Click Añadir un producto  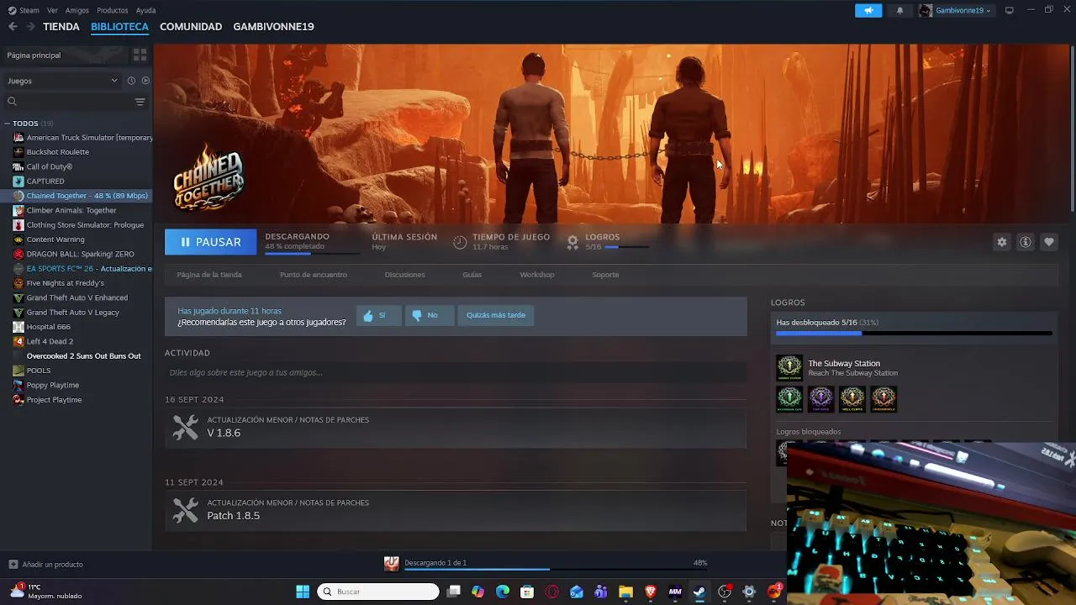tap(46, 565)
